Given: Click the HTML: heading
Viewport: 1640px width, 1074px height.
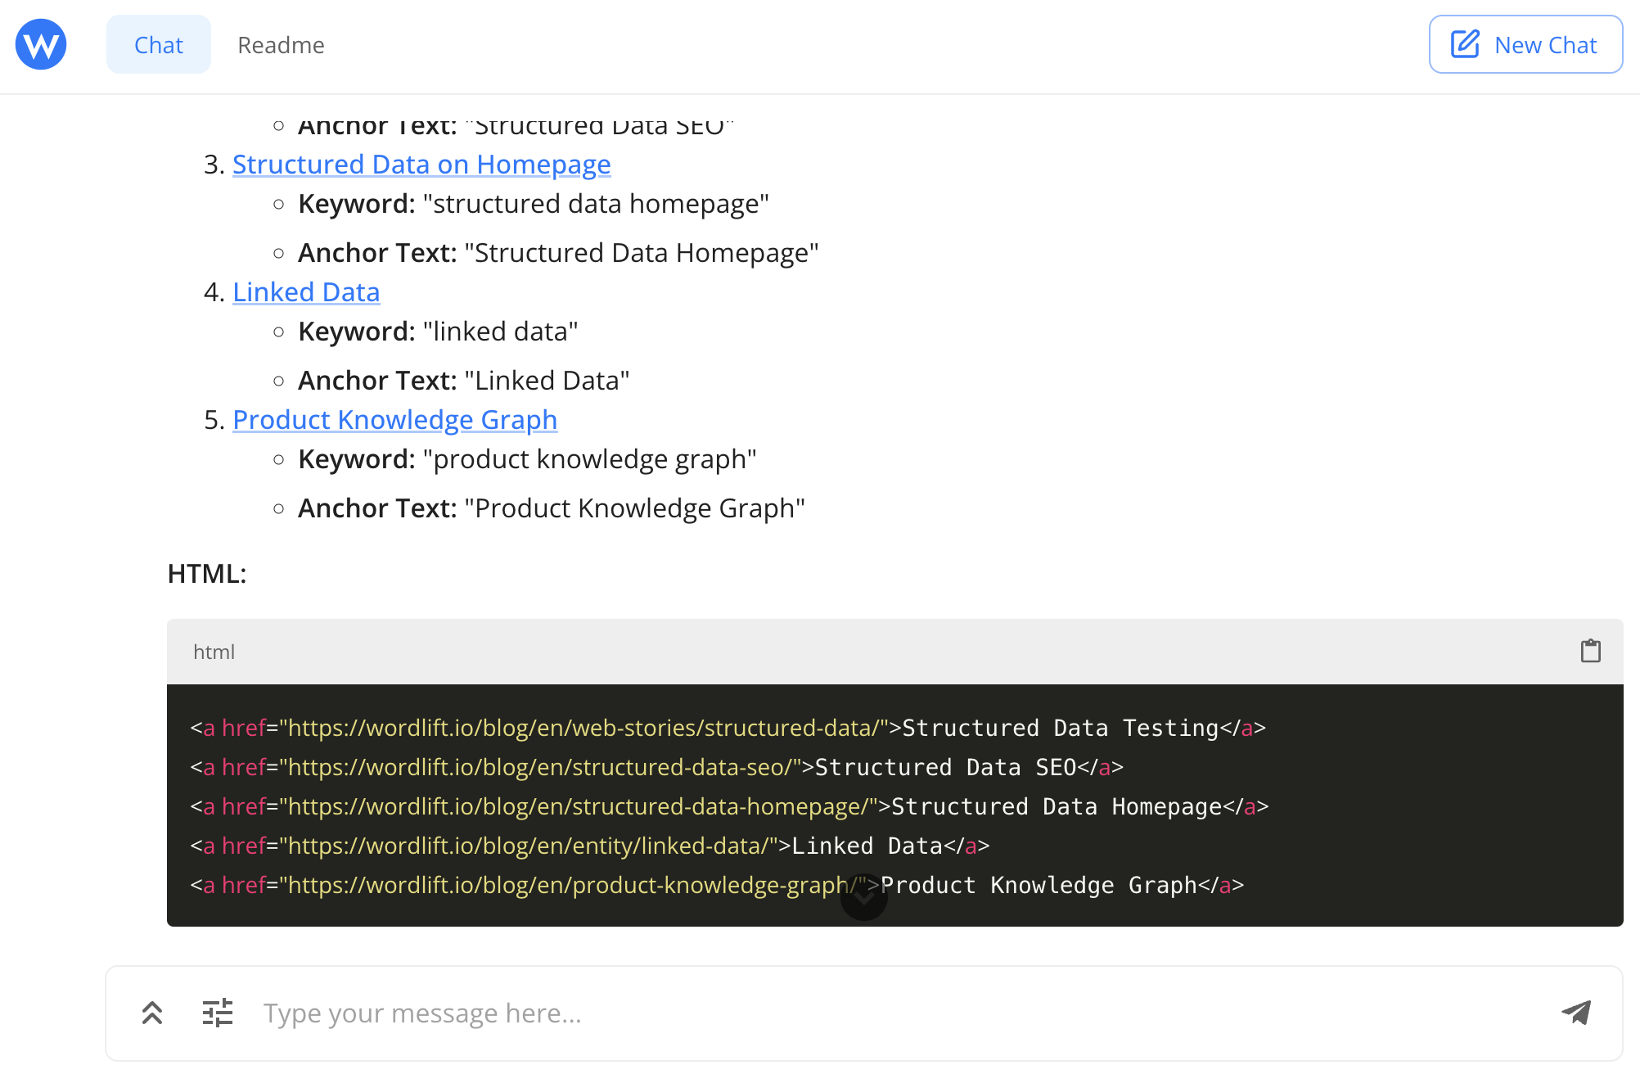Looking at the screenshot, I should click(x=207, y=573).
